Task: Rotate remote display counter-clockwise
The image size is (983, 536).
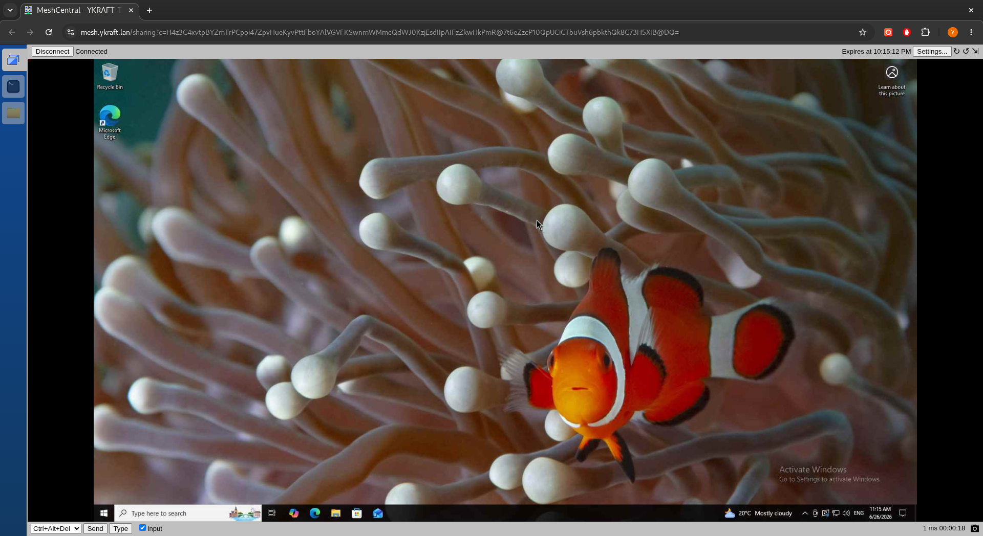Action: click(x=966, y=51)
